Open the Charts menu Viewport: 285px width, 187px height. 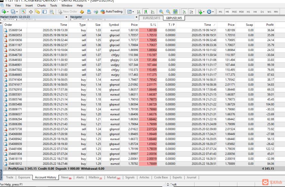click(41, 5)
